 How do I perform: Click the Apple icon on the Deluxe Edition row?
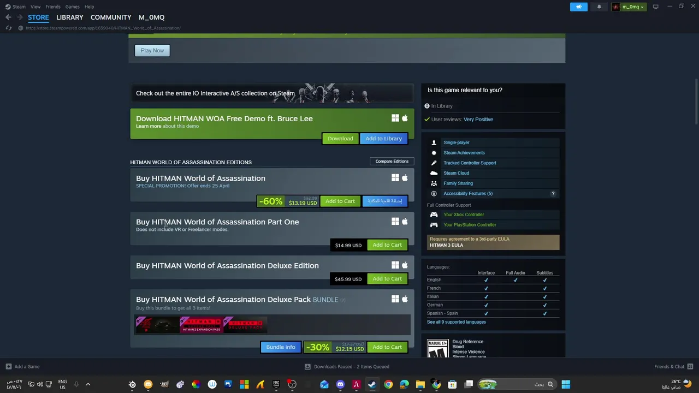tap(405, 265)
